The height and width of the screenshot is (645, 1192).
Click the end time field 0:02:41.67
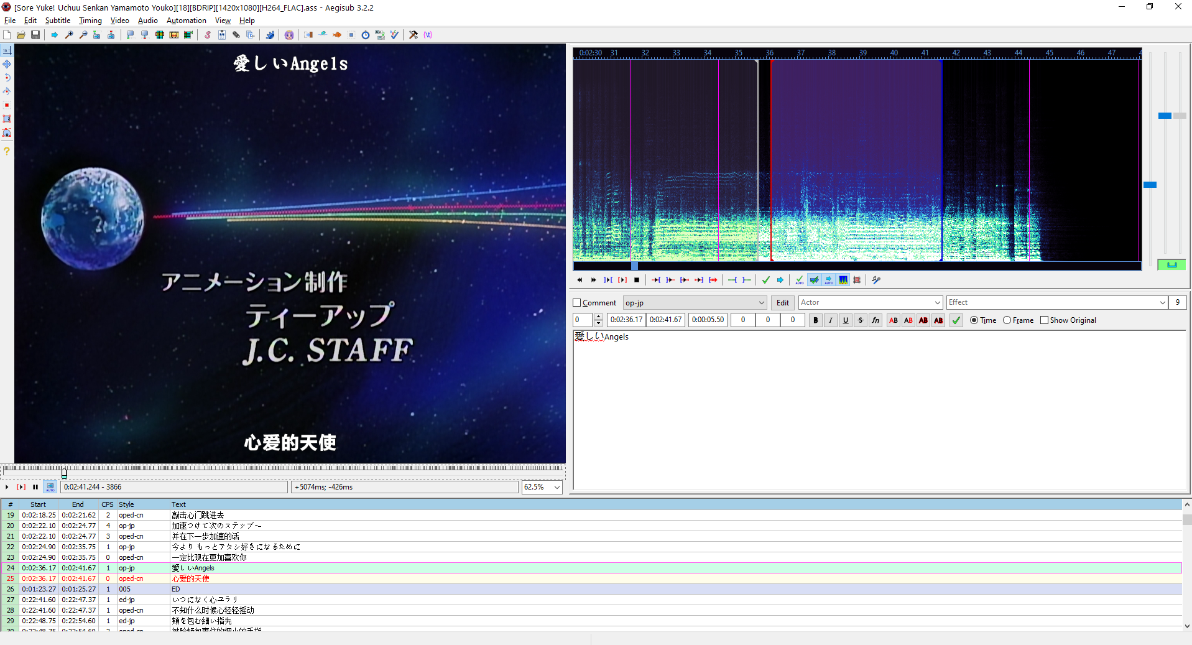tap(665, 320)
